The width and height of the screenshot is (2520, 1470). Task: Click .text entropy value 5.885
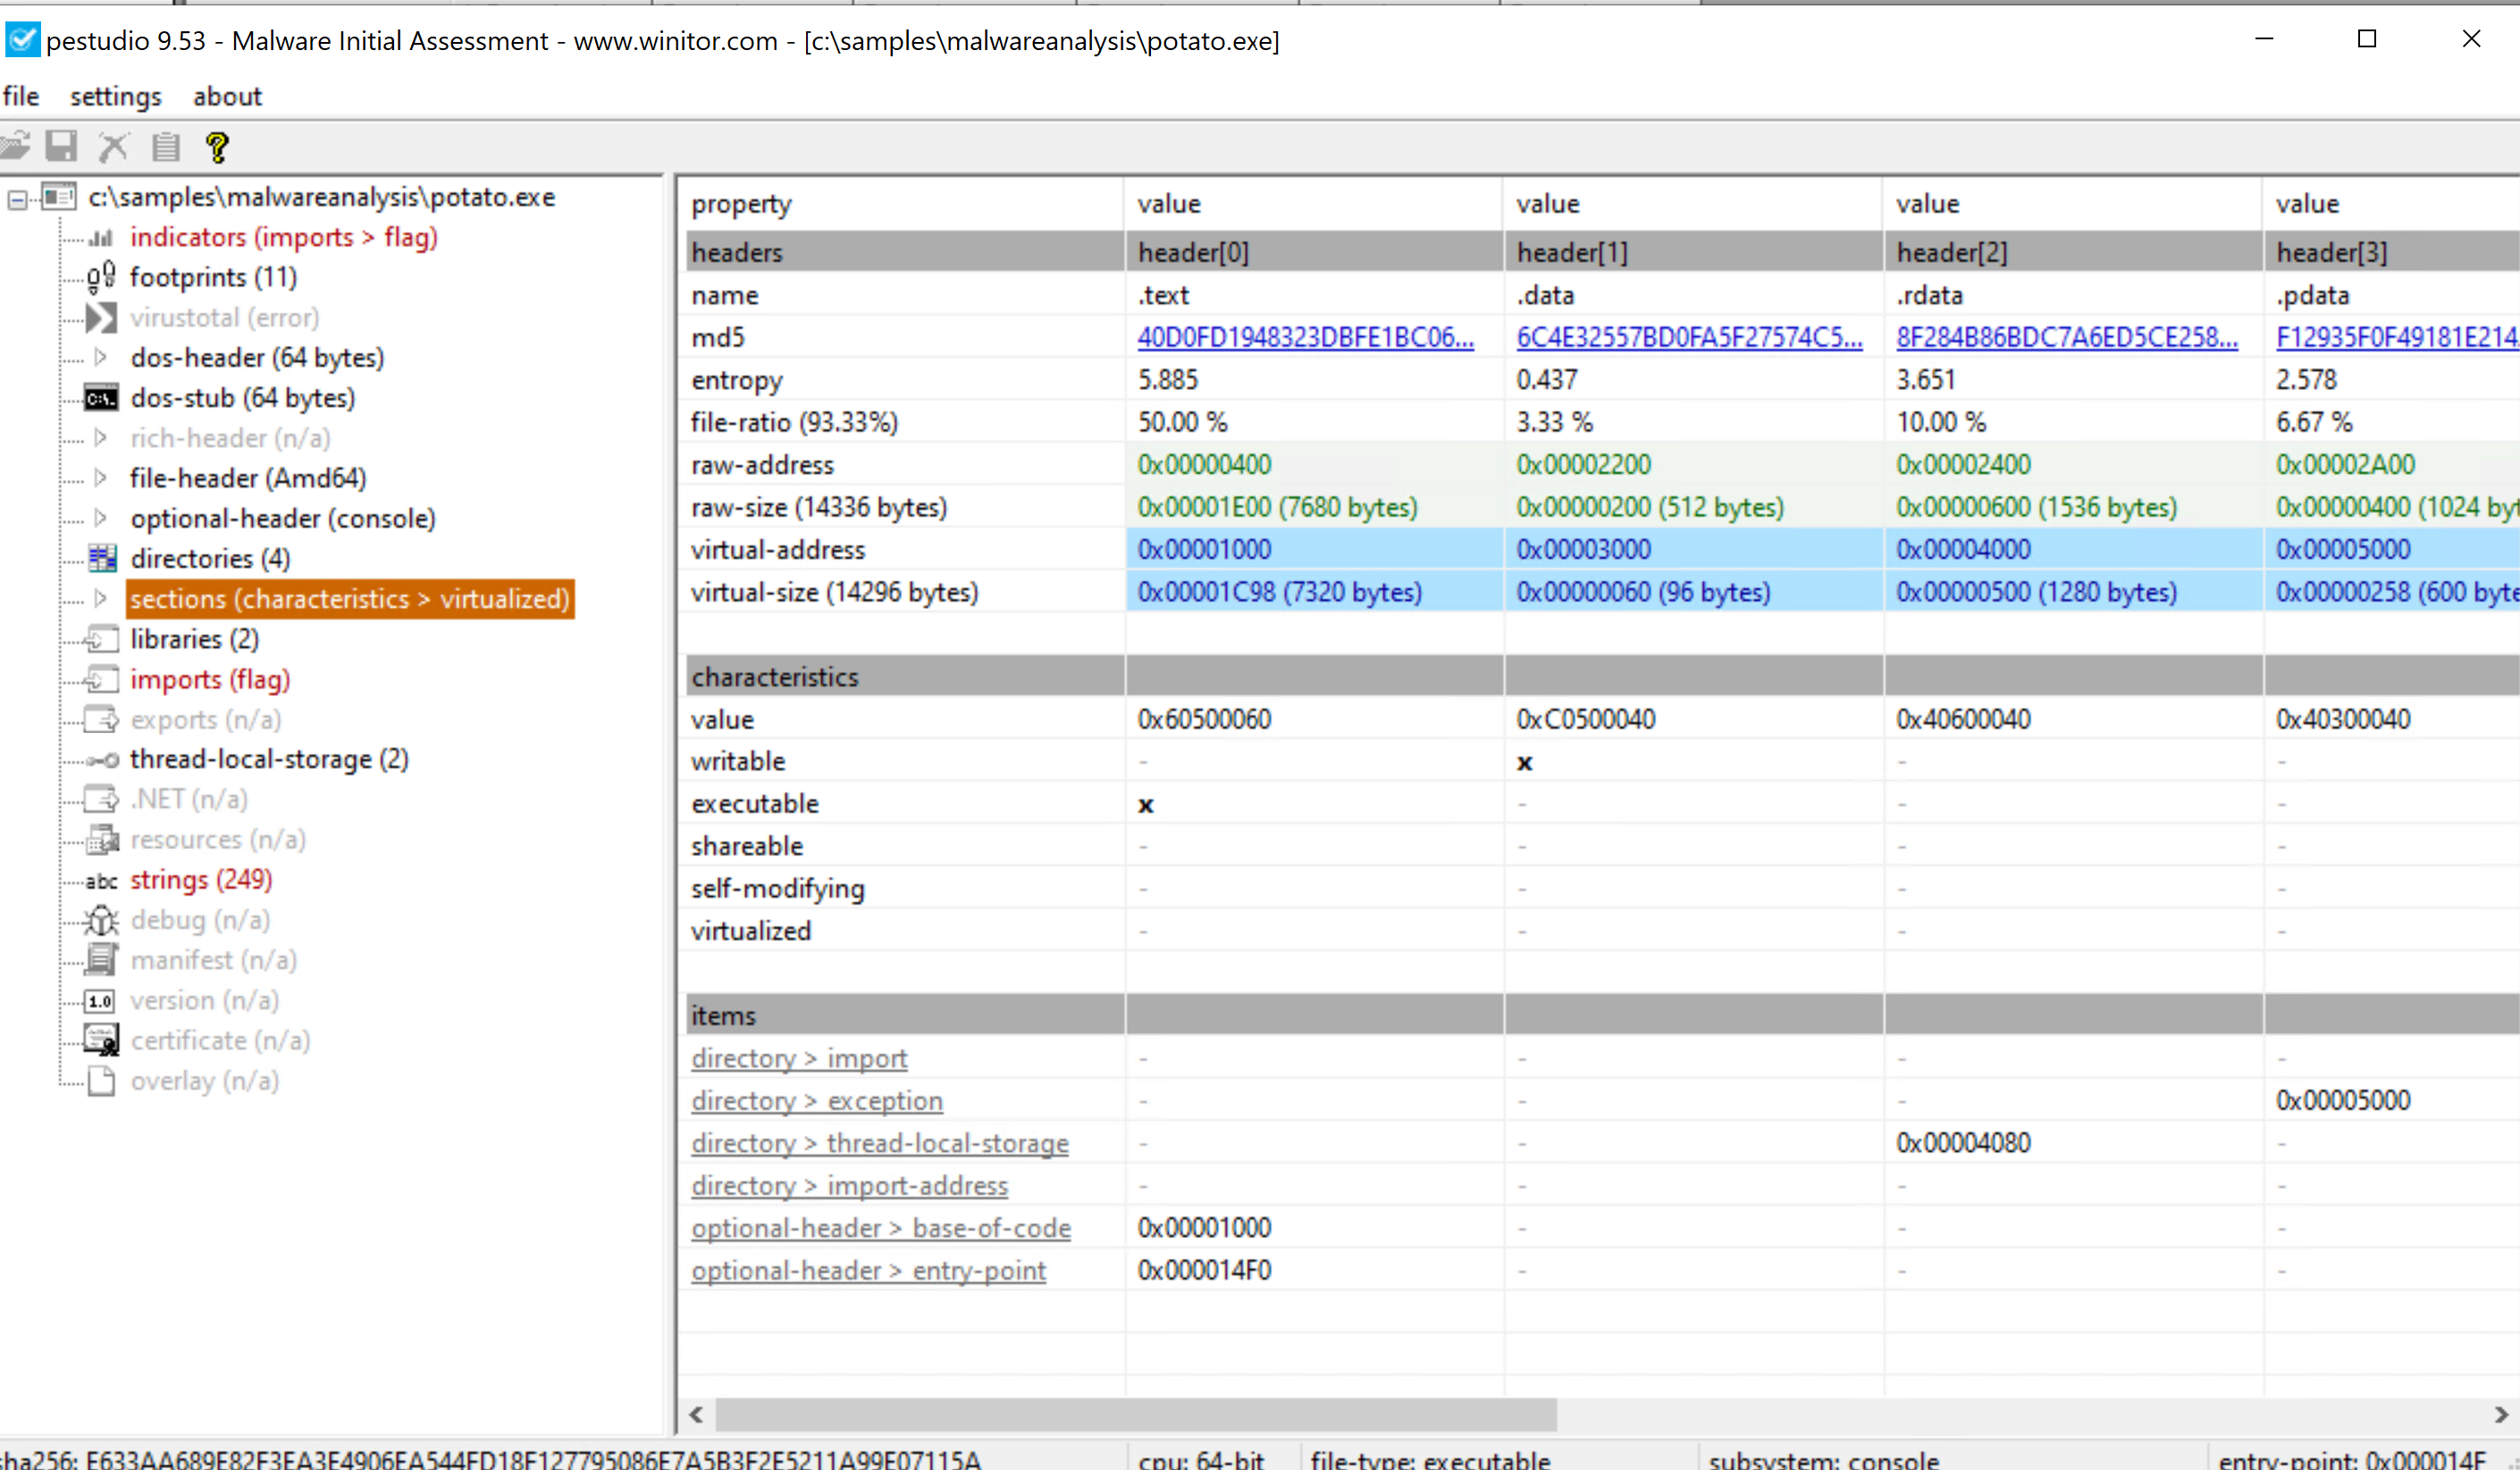click(x=1167, y=380)
